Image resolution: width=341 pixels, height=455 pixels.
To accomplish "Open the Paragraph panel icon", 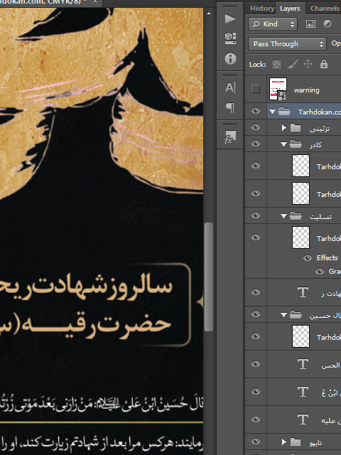I will [x=230, y=107].
